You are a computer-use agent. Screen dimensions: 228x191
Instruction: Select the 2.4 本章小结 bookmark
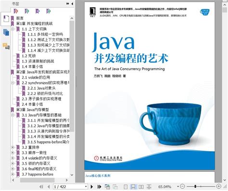click(32, 104)
